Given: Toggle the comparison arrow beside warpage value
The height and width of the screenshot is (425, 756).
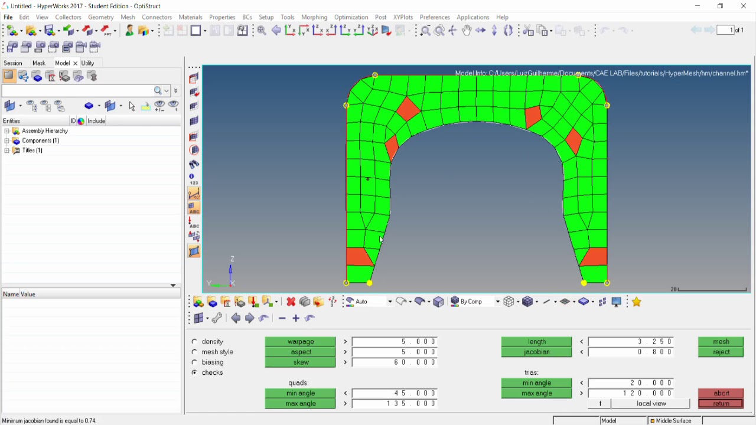Looking at the screenshot, I should click(346, 342).
